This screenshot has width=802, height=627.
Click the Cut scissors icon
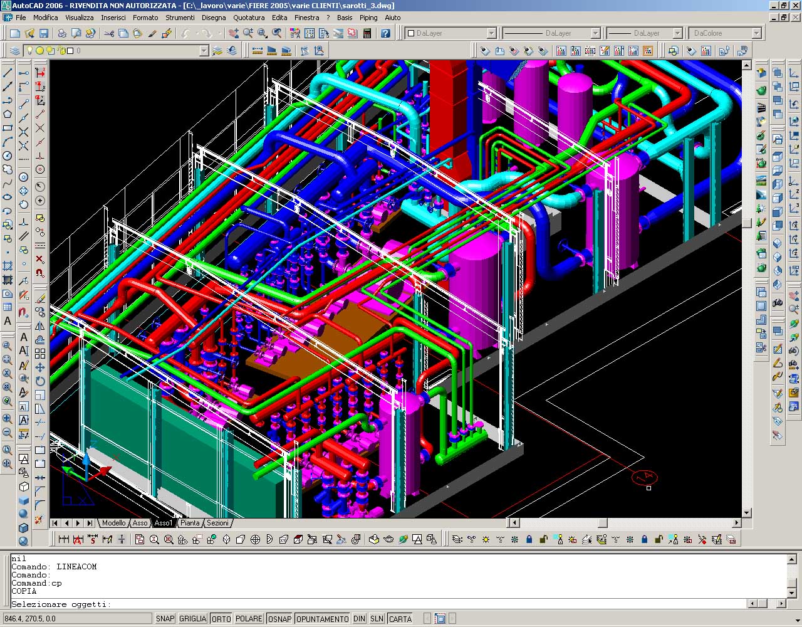tap(109, 33)
